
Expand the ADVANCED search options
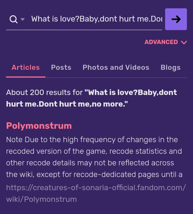click(x=161, y=42)
